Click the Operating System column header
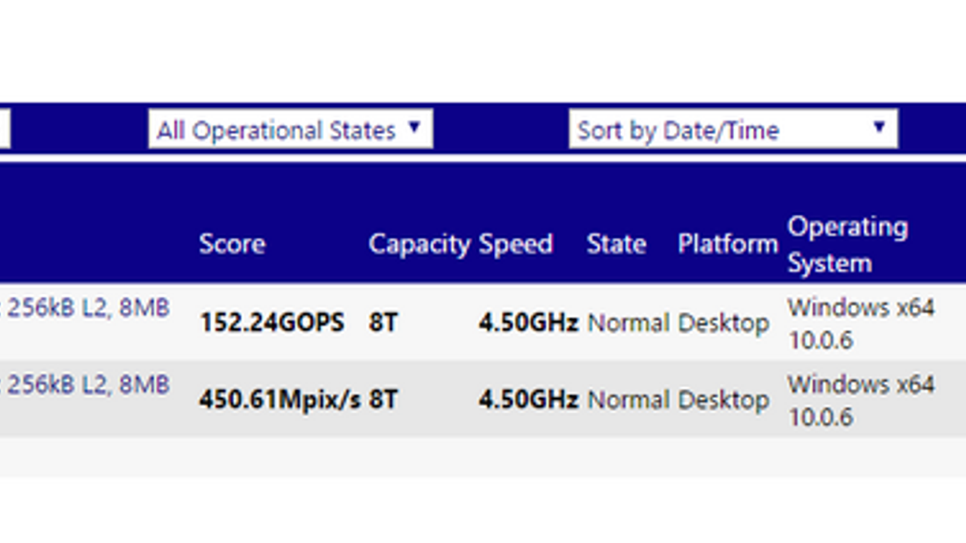 coord(847,244)
